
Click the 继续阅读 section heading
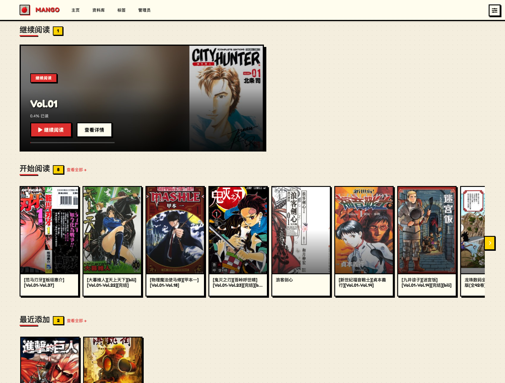35,30
